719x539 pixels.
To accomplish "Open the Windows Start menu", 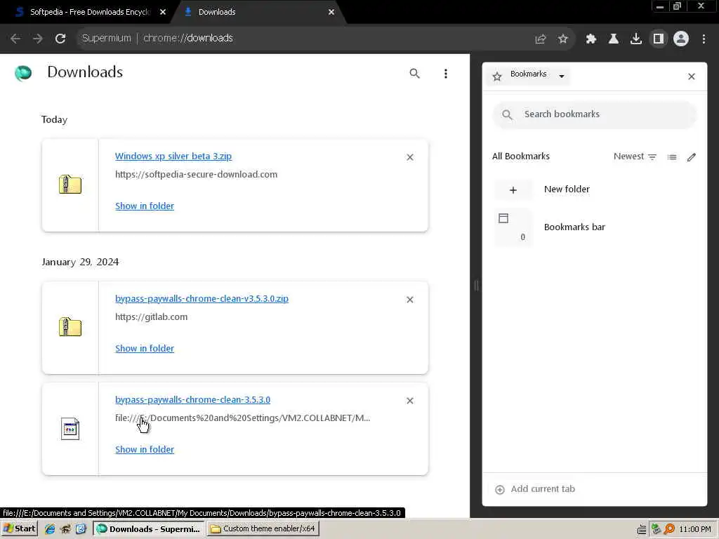I will [19, 529].
